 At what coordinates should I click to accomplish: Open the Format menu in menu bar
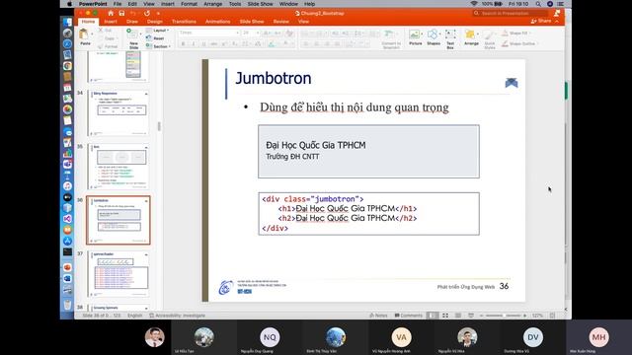189,4
